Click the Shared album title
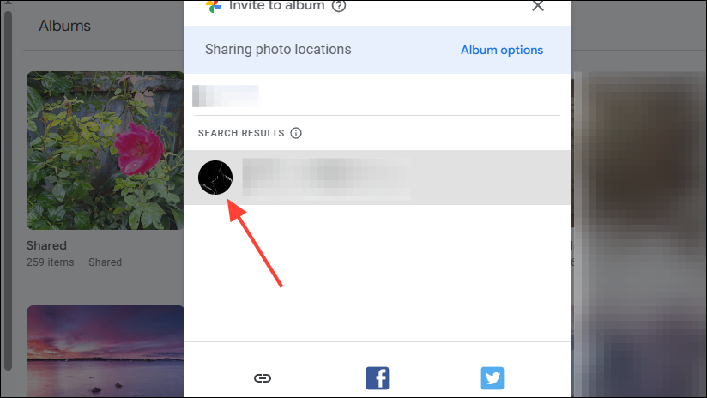 click(46, 245)
